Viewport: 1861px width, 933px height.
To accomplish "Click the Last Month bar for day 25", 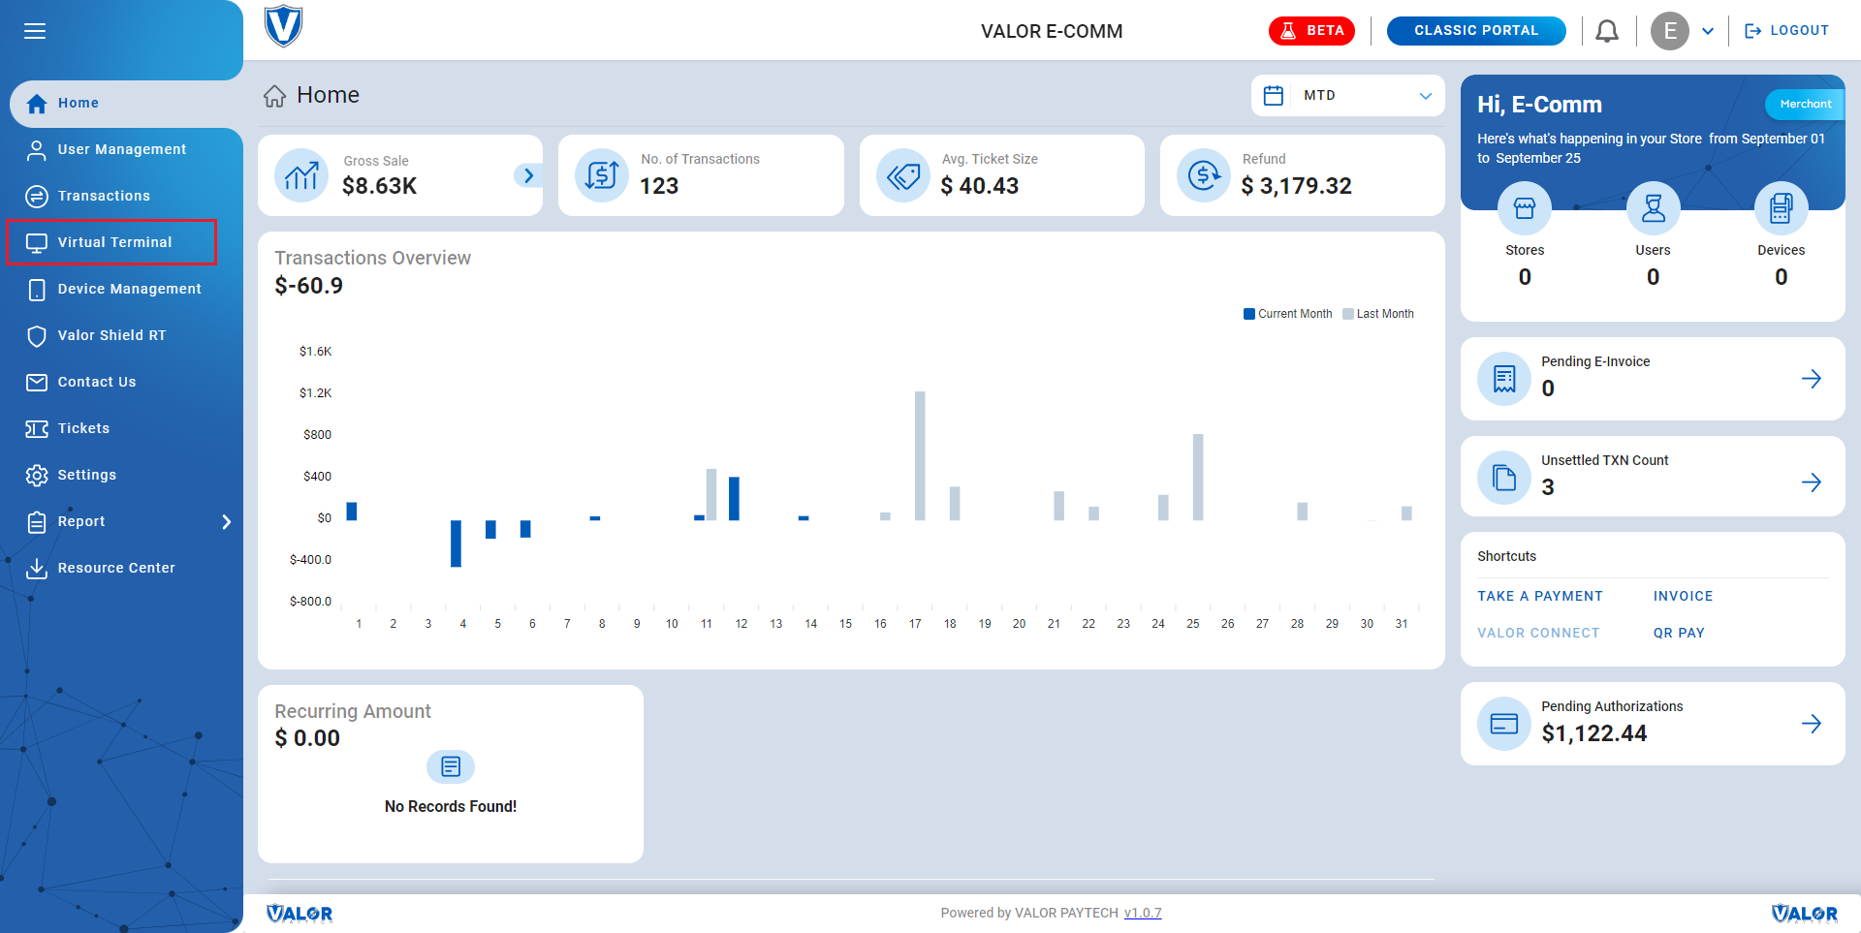I will (1198, 477).
